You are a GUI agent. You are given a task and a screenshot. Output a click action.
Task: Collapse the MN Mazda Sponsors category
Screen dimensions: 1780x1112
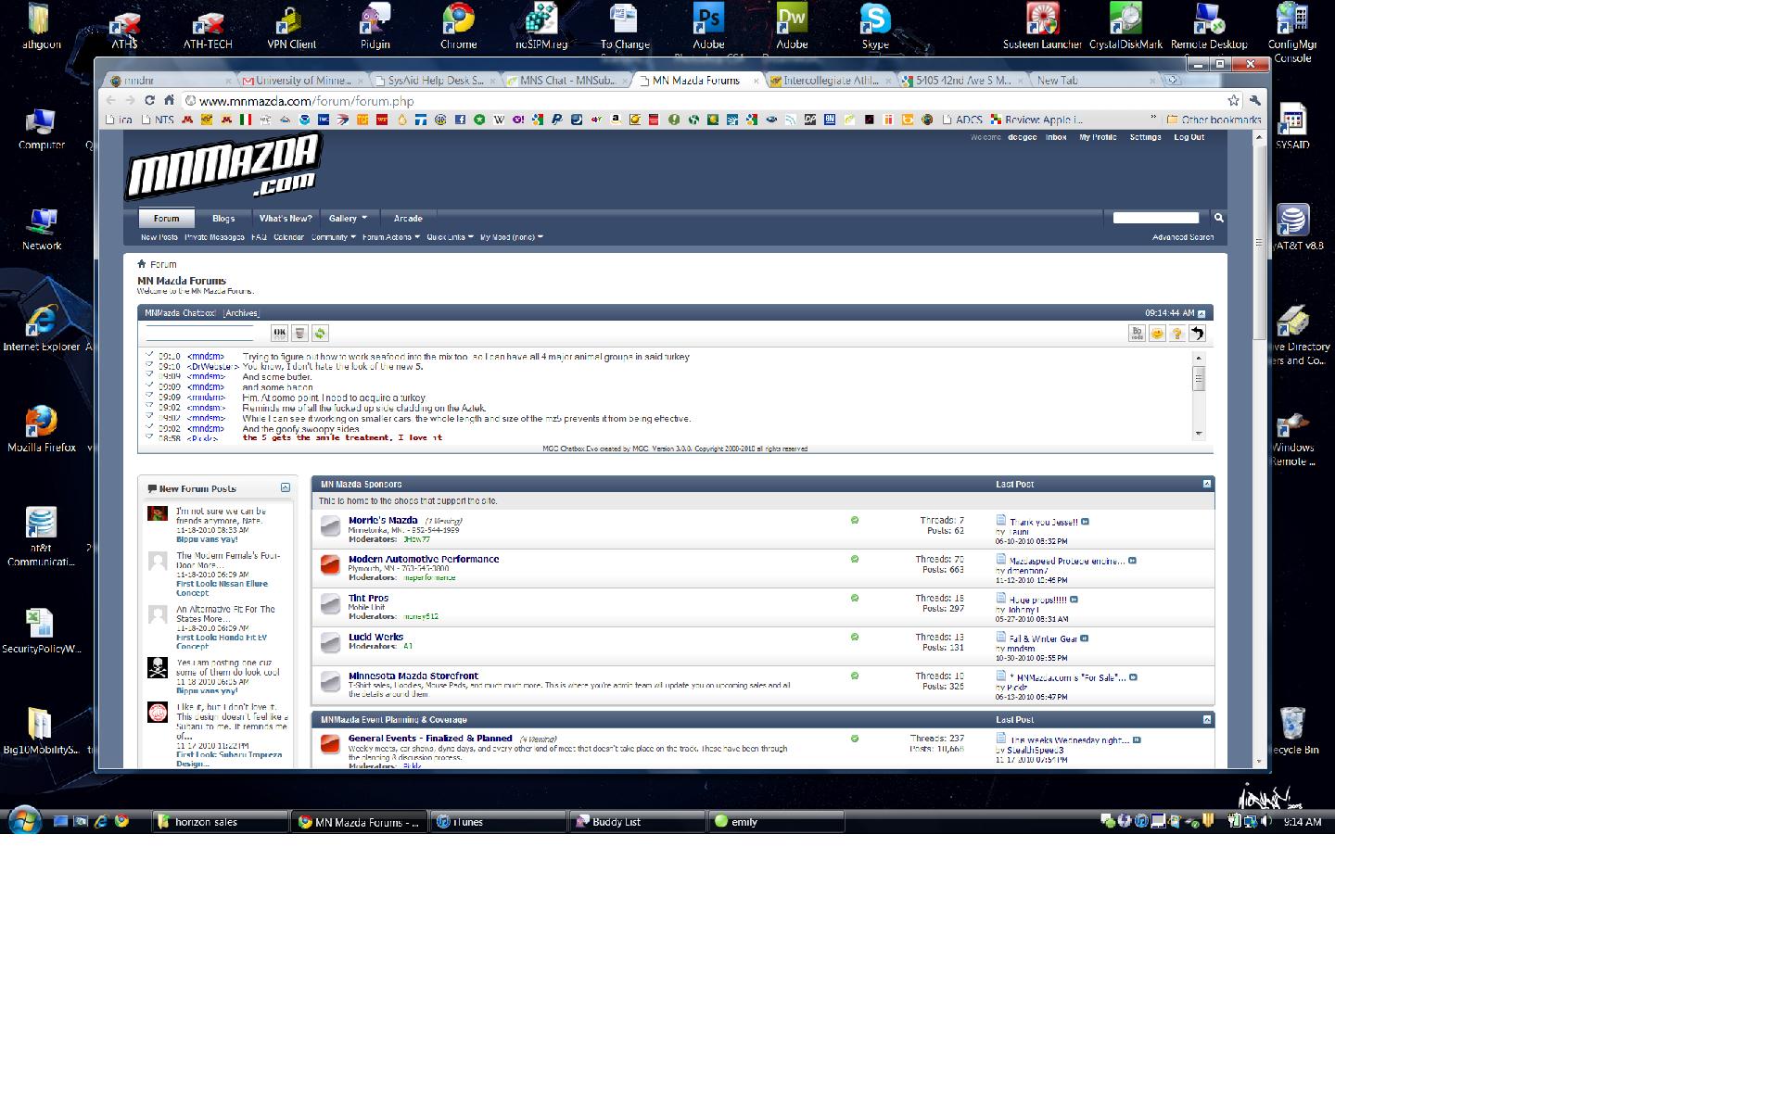click(1206, 484)
